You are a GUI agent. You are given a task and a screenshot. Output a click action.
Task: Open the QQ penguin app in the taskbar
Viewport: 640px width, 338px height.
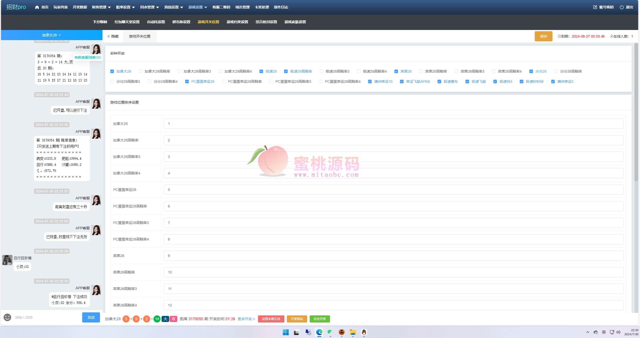coord(364,332)
